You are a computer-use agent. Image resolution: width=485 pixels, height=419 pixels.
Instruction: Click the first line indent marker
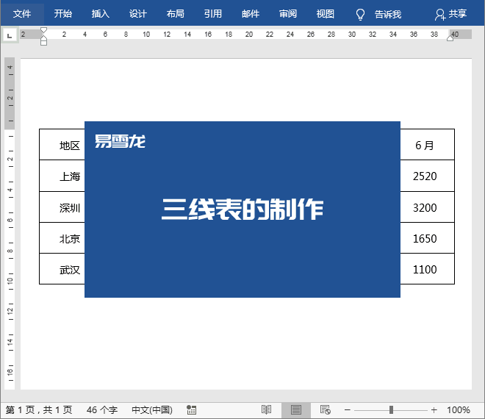click(x=43, y=30)
